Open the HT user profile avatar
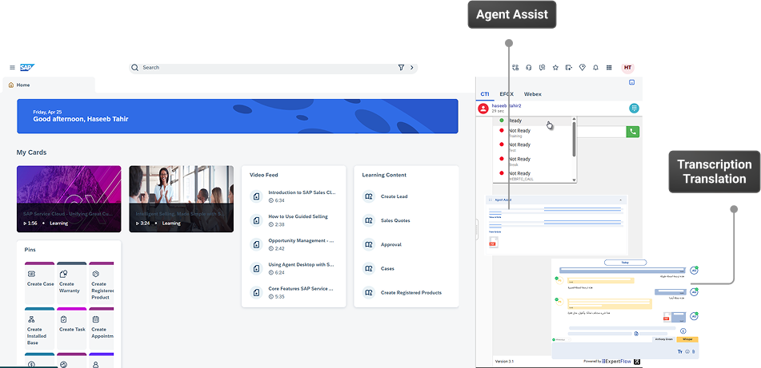 pos(627,68)
